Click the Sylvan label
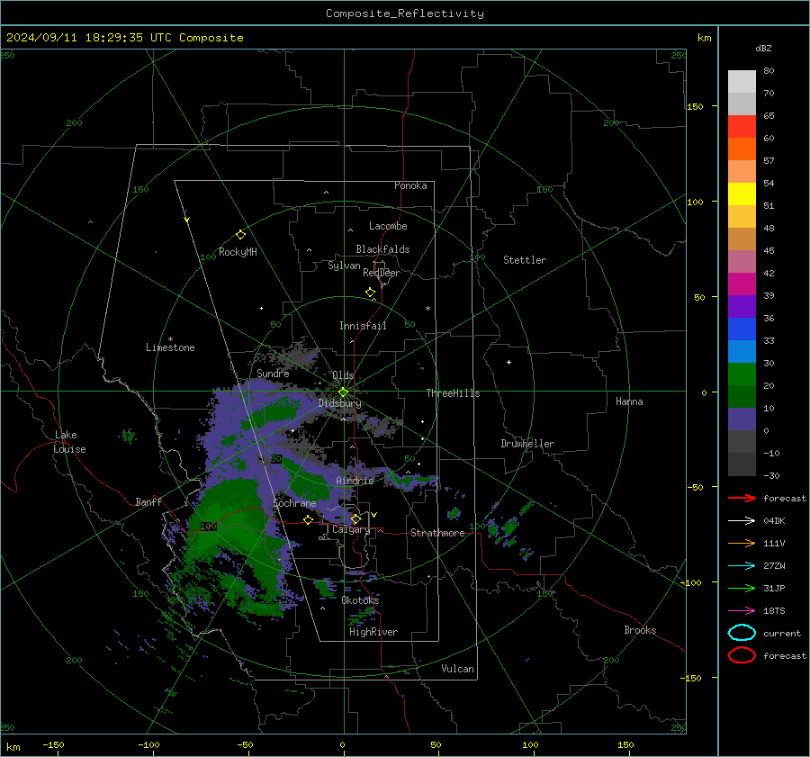The image size is (810, 757). tap(344, 266)
